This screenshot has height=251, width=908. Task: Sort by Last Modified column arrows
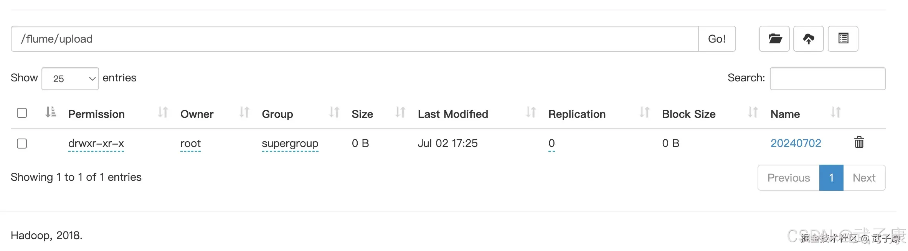click(x=531, y=112)
